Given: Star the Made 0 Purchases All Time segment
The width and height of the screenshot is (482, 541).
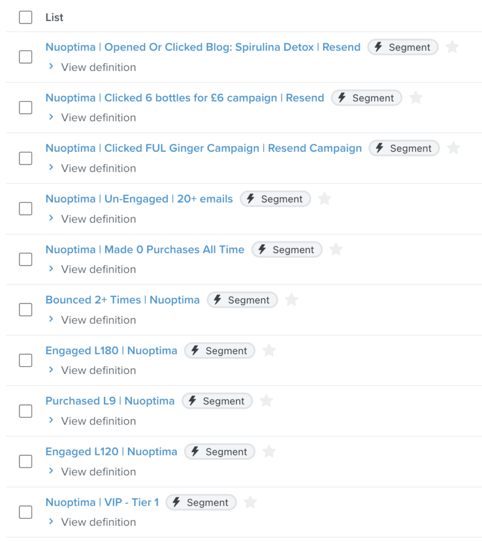Looking at the screenshot, I should (x=336, y=249).
